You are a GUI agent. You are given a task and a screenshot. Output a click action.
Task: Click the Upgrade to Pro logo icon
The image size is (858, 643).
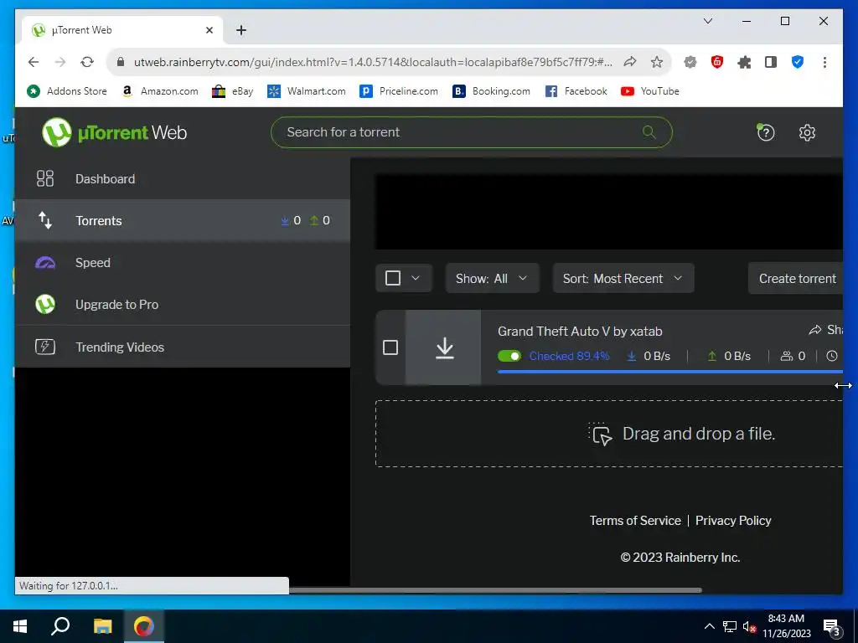45,305
